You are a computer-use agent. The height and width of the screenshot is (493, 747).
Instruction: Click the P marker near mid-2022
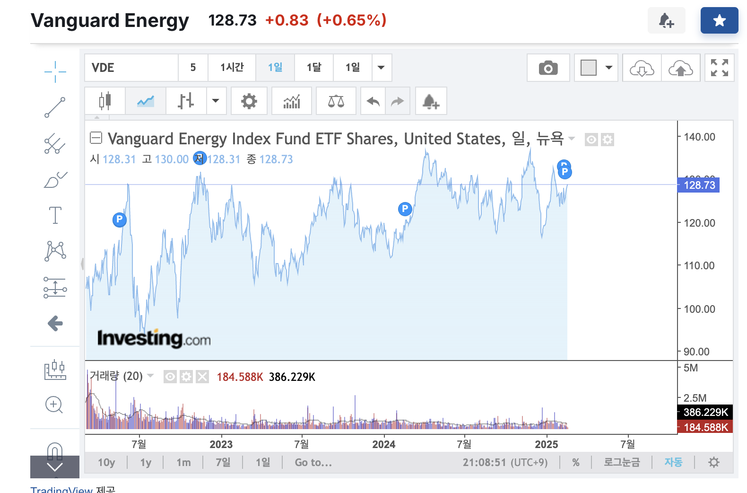click(119, 220)
